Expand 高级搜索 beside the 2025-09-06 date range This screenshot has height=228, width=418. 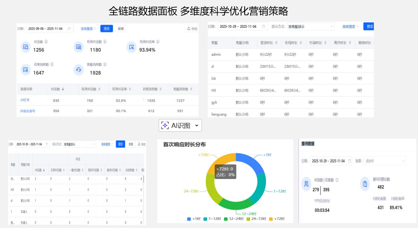click(89, 28)
